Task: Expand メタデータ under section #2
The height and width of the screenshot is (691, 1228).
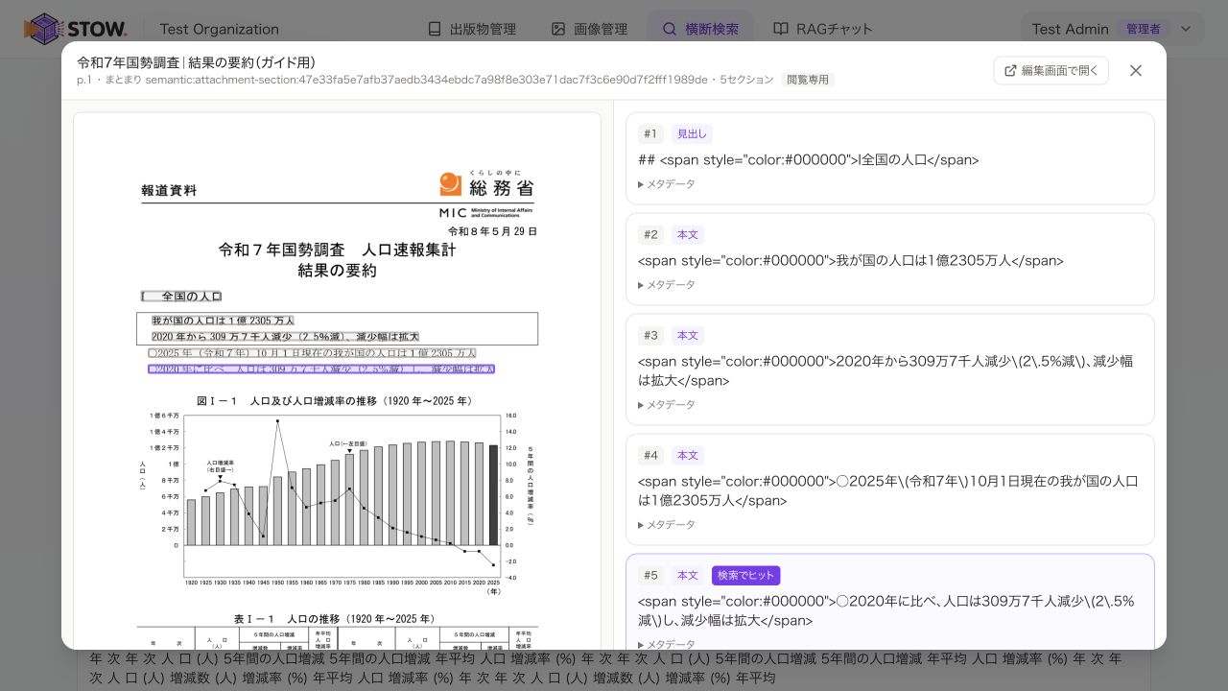Action: (x=667, y=285)
